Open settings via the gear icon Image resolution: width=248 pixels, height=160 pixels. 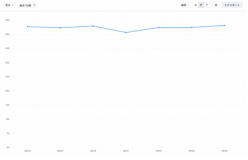(216, 5)
